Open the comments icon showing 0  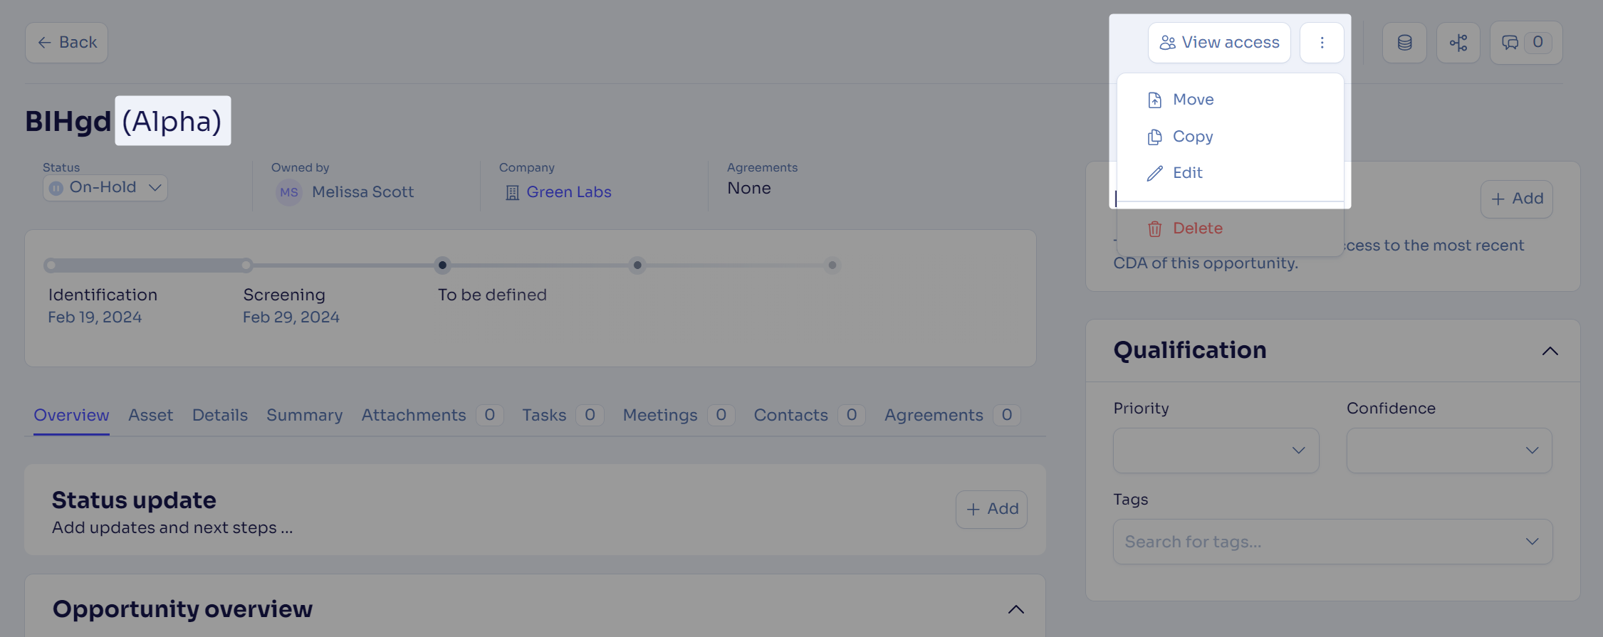1526,43
